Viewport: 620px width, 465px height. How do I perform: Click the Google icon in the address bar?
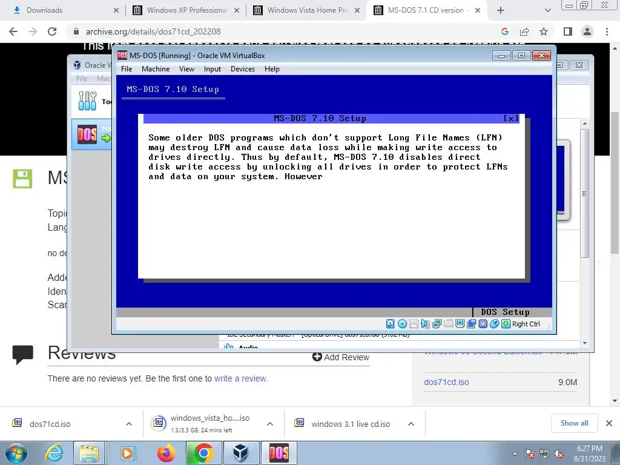tap(504, 31)
